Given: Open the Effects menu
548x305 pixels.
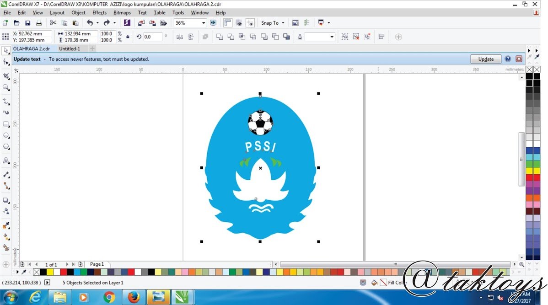Looking at the screenshot, I should (x=99, y=13).
